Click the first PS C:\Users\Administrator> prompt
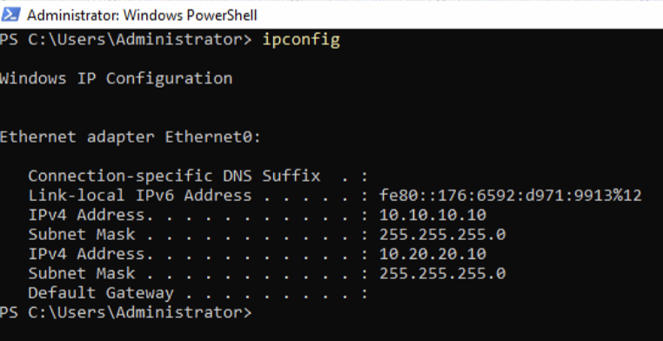Viewport: 663px width, 341px height. tap(125, 40)
